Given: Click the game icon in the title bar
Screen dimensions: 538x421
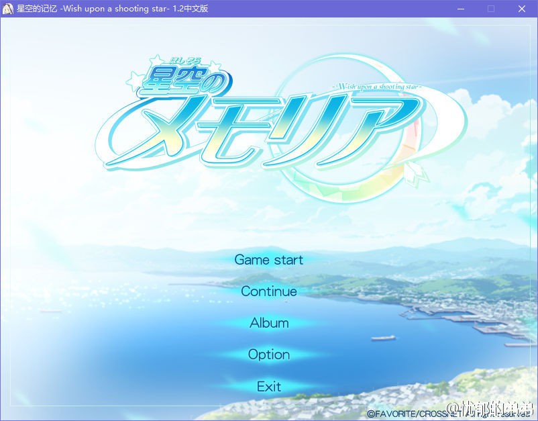Looking at the screenshot, I should tap(8, 9).
